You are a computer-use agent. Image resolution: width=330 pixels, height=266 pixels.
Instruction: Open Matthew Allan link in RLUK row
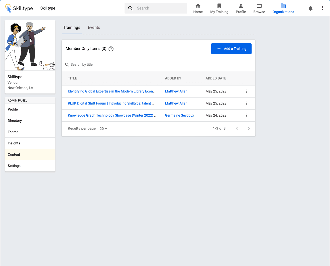tap(176, 103)
